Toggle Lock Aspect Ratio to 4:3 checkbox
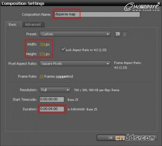 [x=63, y=50]
